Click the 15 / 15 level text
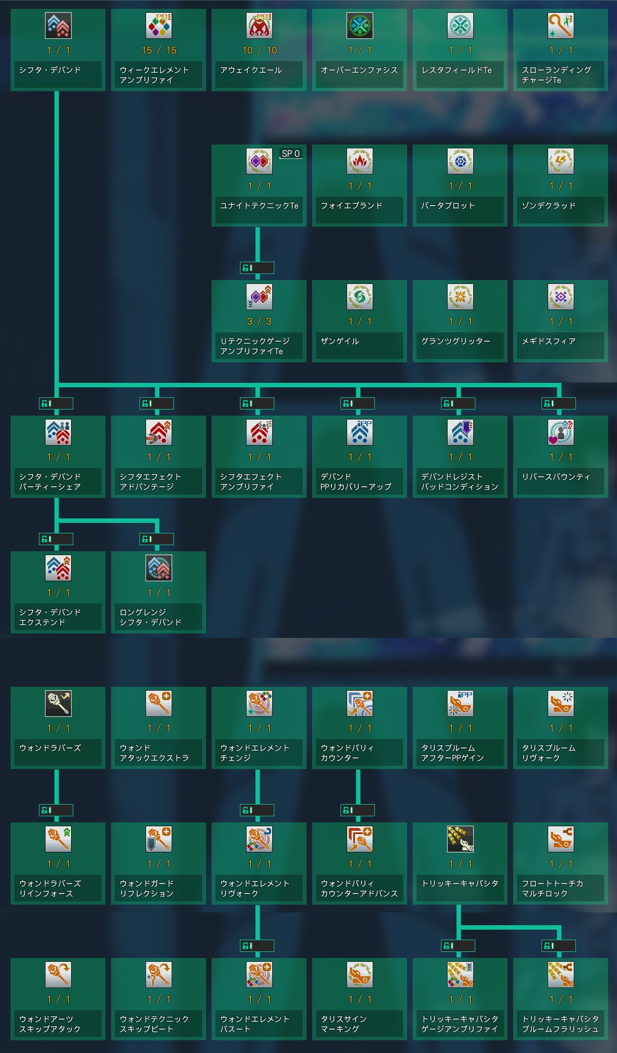617x1053 pixels. [x=159, y=51]
